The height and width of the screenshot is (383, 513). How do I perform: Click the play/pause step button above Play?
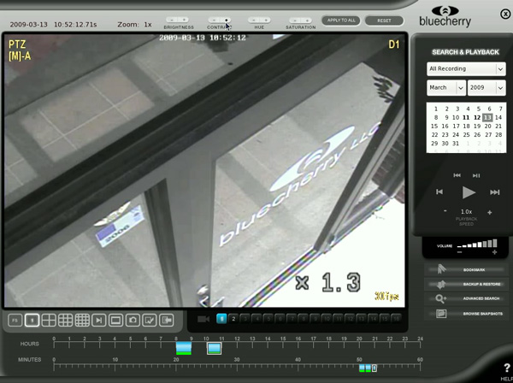(476, 175)
